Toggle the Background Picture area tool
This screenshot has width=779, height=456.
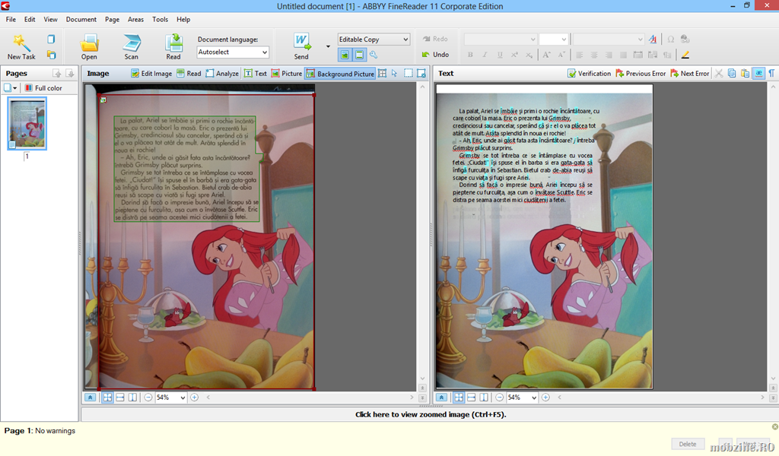[340, 74]
